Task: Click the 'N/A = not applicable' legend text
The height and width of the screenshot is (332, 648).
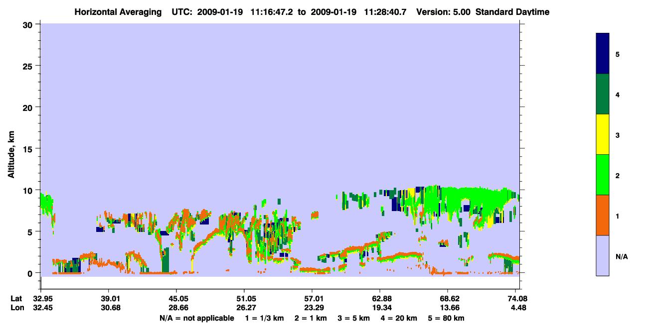Action: point(196,318)
